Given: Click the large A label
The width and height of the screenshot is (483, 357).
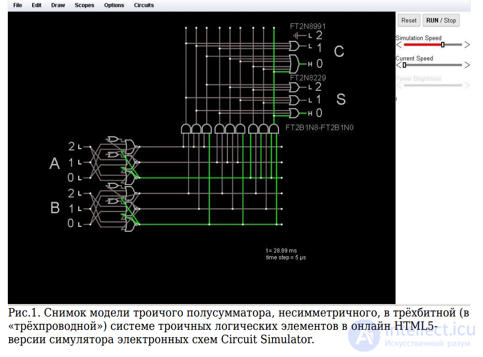Looking at the screenshot, I should click(54, 164).
